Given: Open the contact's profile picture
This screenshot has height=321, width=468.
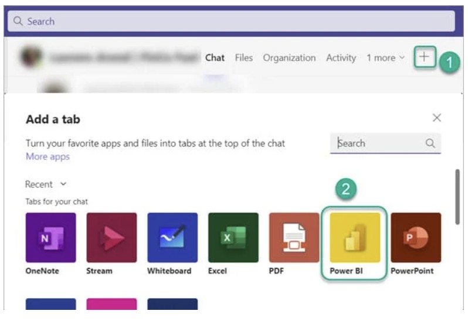Looking at the screenshot, I should click(x=30, y=57).
